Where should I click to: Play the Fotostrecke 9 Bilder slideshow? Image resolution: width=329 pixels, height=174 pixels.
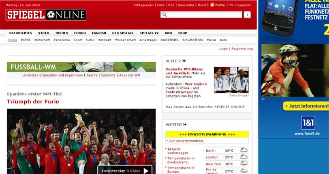[146, 170]
